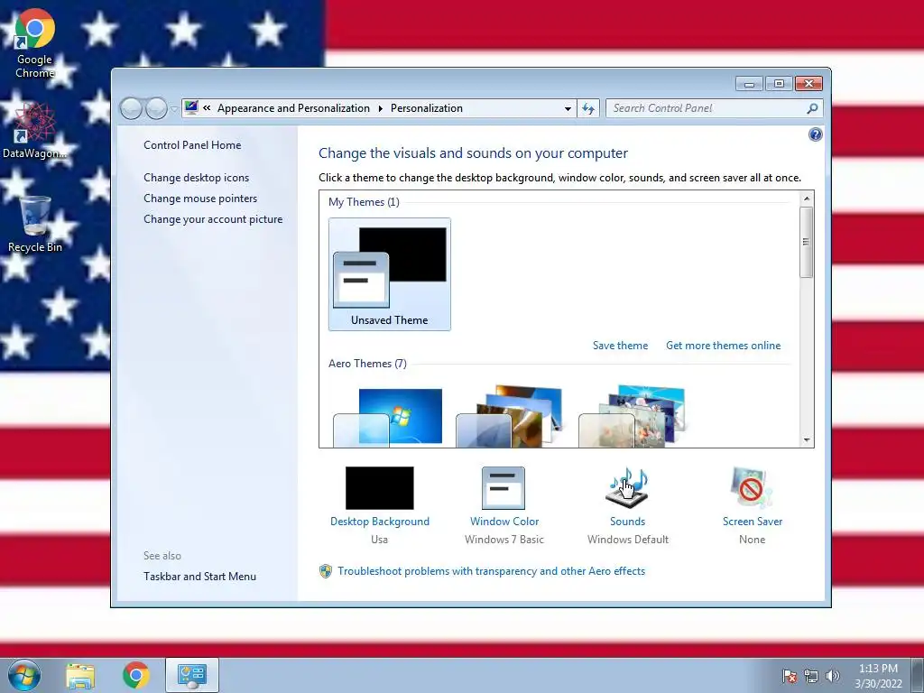Maximize the Personalization window
Screen dimensions: 924x693
(x=779, y=84)
